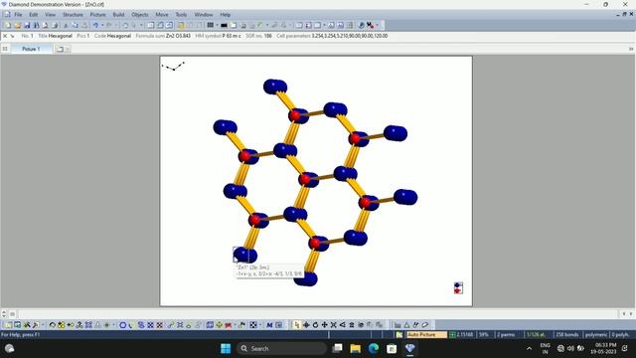Select the torsion angle measurement tool
The width and height of the screenshot is (636, 358).
(415, 325)
